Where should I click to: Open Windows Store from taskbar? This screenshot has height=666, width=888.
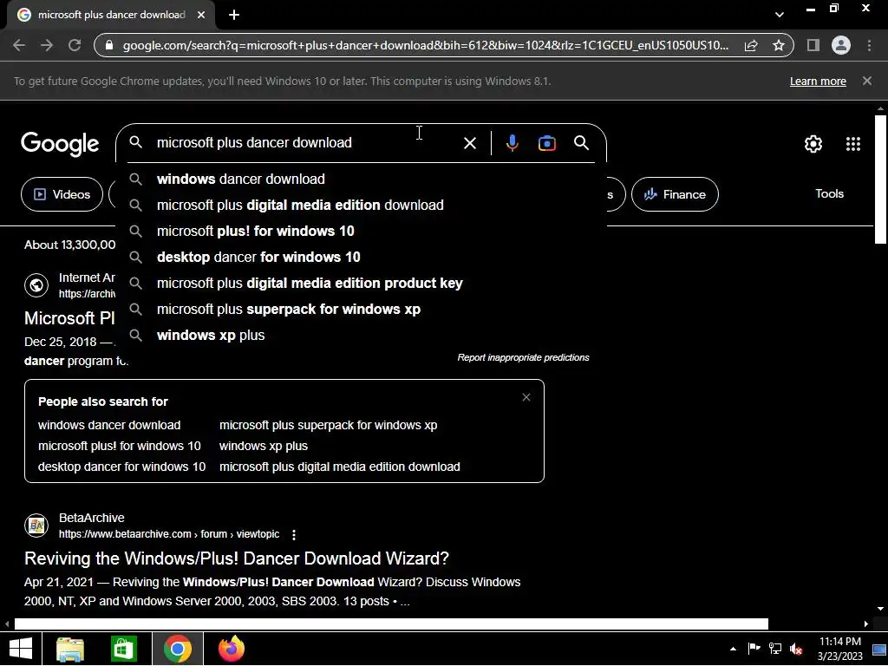coord(124,649)
